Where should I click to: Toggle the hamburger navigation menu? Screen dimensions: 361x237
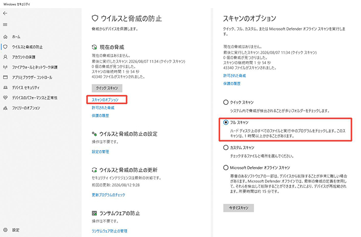click(x=5, y=25)
